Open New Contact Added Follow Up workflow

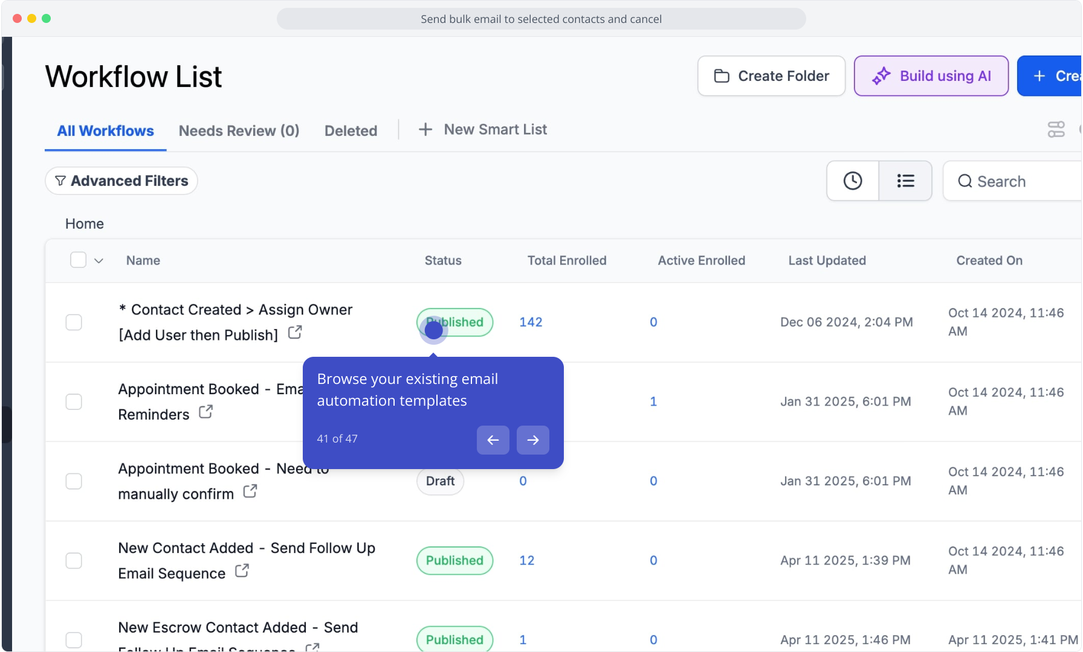[247, 561]
